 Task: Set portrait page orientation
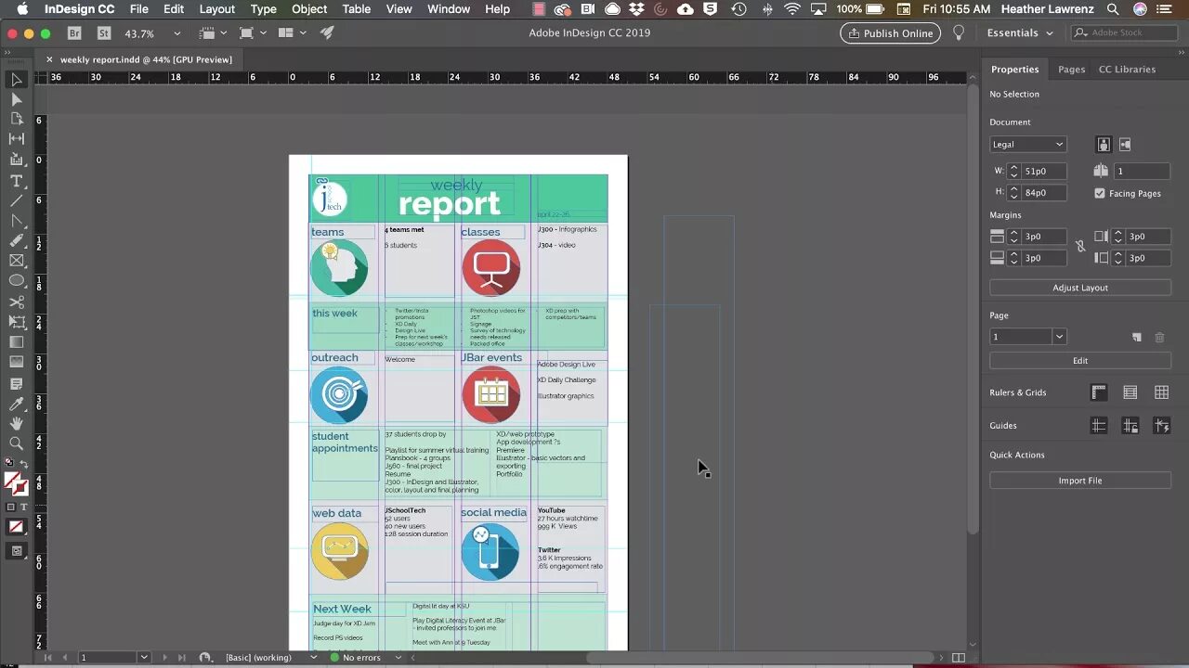(1104, 145)
